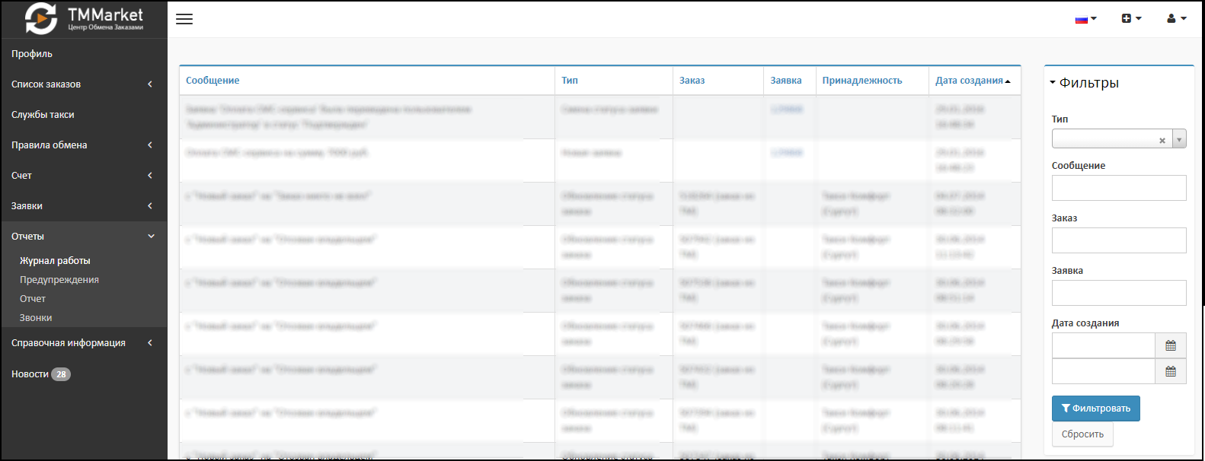Open the user account menu

pyautogui.click(x=1176, y=19)
